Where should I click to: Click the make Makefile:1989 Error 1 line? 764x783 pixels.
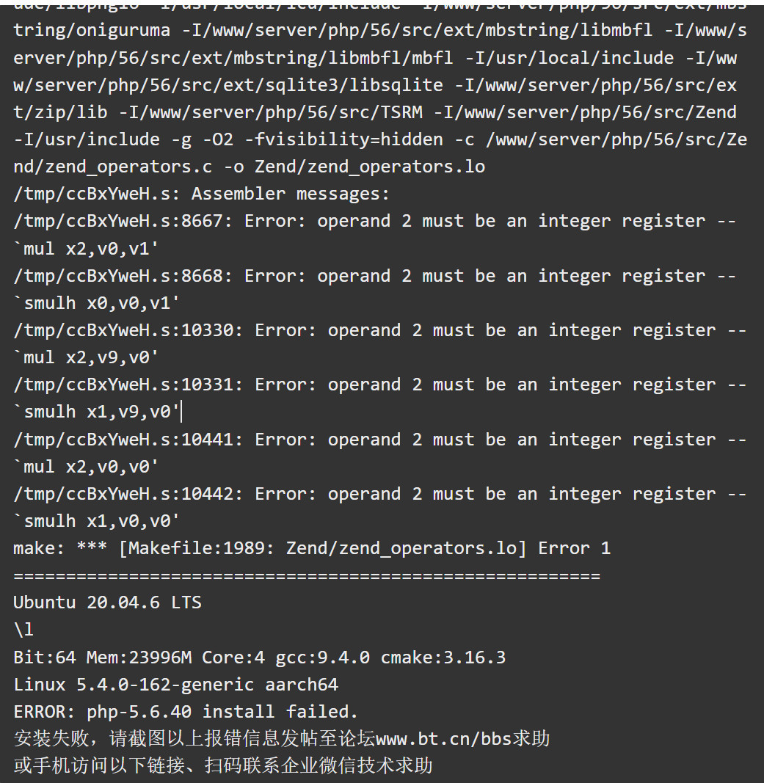[x=312, y=548]
